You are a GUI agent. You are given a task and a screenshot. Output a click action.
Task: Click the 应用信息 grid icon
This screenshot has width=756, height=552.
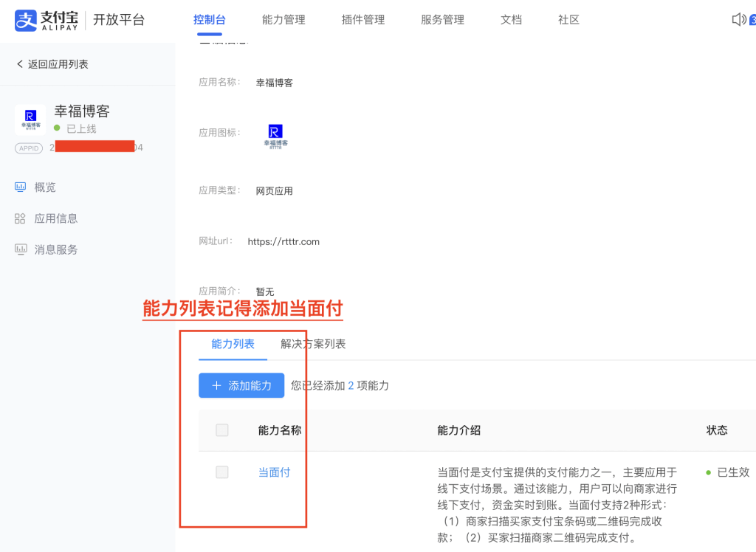pyautogui.click(x=21, y=218)
